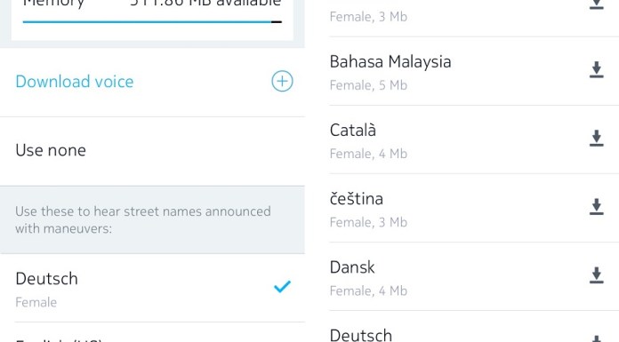Choose Català in the voice list

click(474, 139)
